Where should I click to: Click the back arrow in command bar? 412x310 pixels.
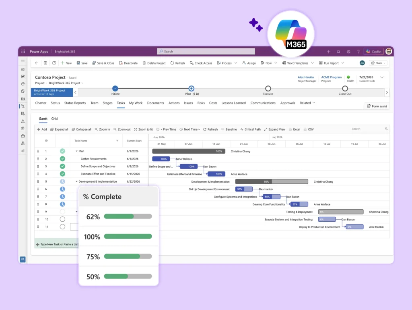[x=37, y=63]
